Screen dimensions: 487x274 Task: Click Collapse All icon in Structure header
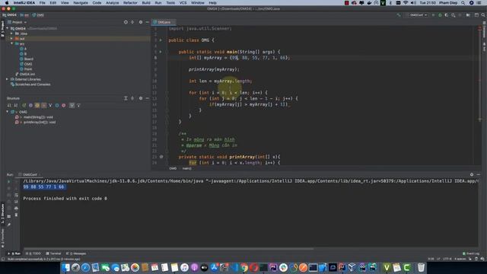132,98
